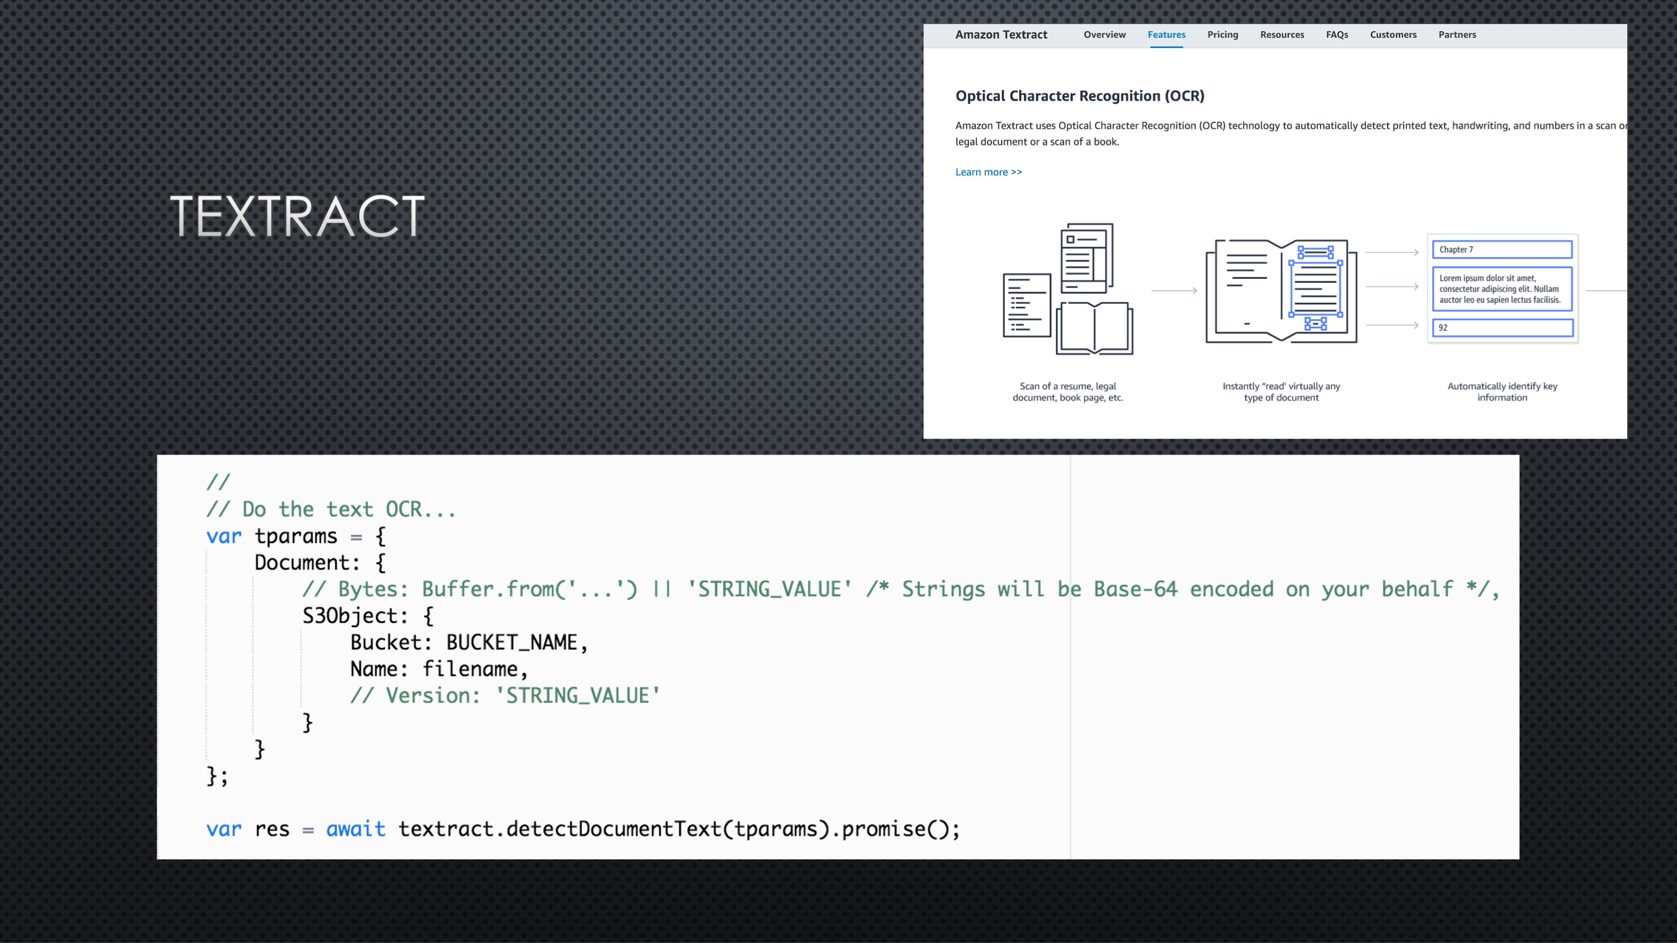Click the 'Name: filename,' code line
Viewport: 1677px width, 943px height.
point(439,669)
